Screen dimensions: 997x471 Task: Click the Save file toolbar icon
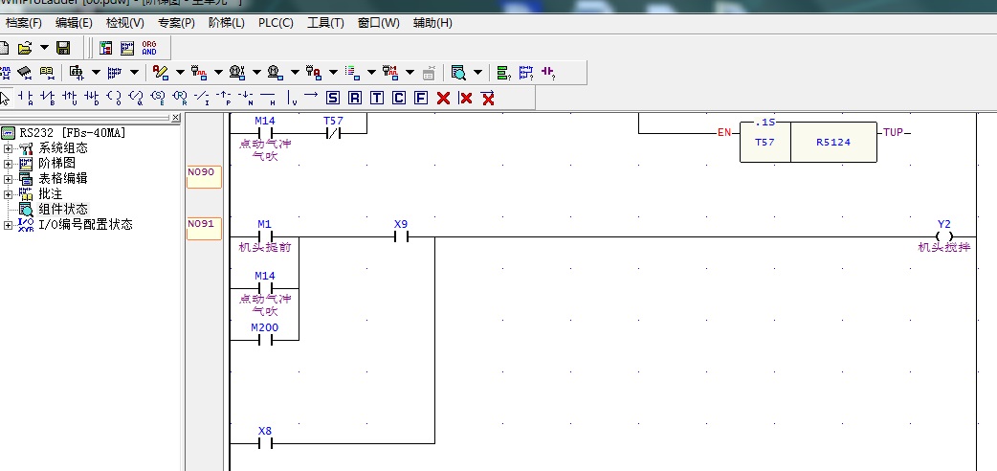point(63,48)
